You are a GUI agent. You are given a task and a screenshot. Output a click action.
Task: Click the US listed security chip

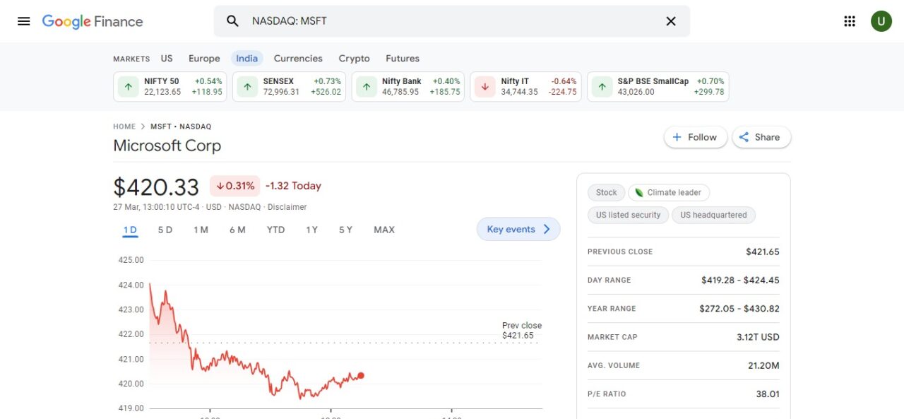tap(628, 215)
